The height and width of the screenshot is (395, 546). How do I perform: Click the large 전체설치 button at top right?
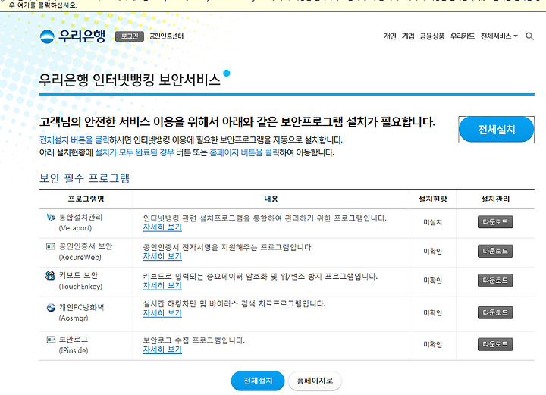point(496,130)
